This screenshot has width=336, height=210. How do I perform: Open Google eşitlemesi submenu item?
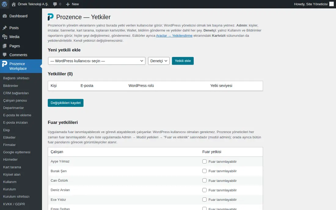tap(17, 152)
